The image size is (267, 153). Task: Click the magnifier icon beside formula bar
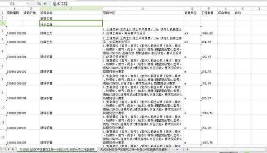point(39,4)
